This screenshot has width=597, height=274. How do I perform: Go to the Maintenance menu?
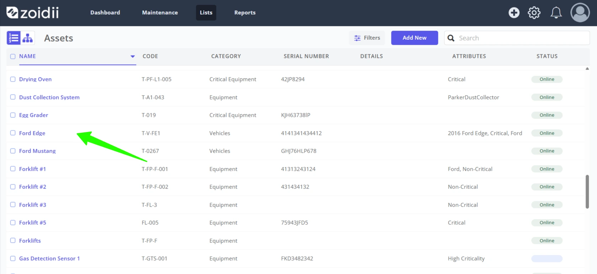160,13
